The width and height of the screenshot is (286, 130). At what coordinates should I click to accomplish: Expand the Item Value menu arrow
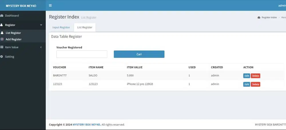point(41,47)
